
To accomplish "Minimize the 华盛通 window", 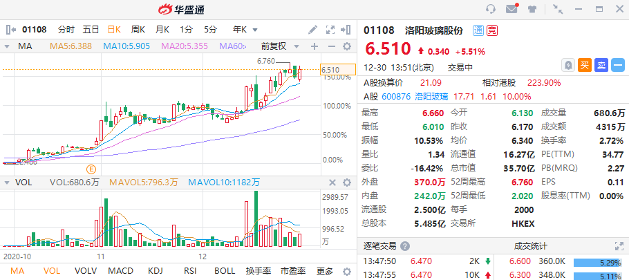I will pos(579,9).
